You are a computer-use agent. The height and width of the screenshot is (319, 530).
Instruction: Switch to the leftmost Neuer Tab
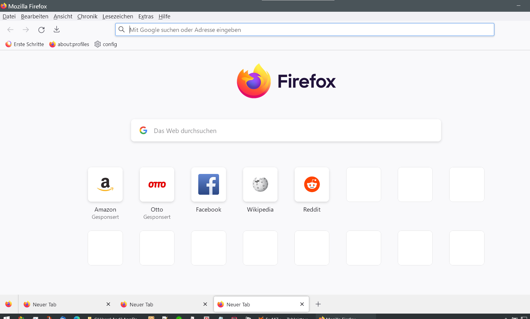coord(67,304)
